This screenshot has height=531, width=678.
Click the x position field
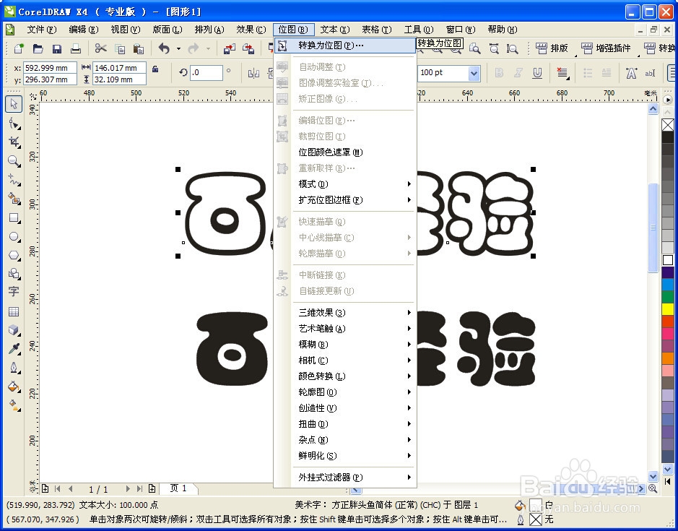[50, 68]
